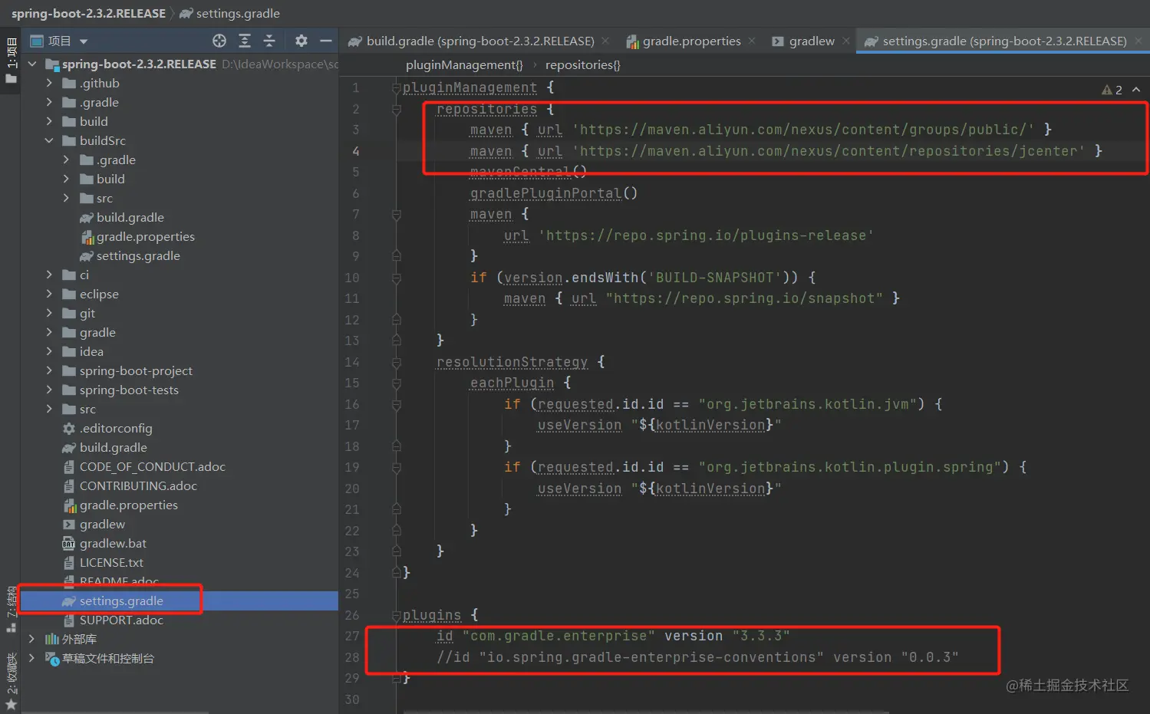Expand the top-level .gradle folder
1150x714 pixels.
click(49, 102)
